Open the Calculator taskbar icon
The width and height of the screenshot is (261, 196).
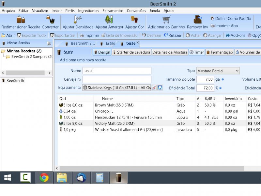click(100, 178)
